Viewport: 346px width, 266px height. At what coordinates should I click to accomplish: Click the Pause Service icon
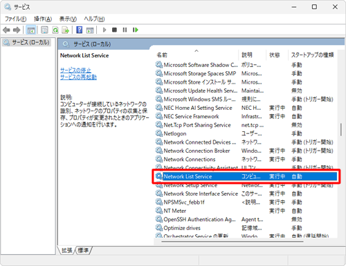[x=125, y=30]
